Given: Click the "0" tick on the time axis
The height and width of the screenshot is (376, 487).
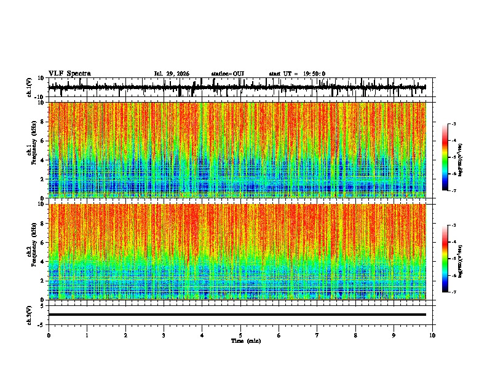Looking at the screenshot, I should pyautogui.click(x=49, y=335).
